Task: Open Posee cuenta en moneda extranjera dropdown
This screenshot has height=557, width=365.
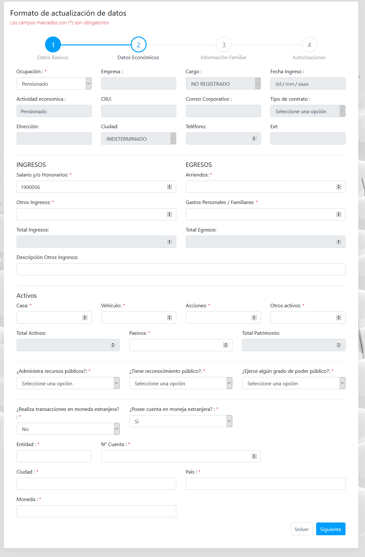Action: [180, 421]
